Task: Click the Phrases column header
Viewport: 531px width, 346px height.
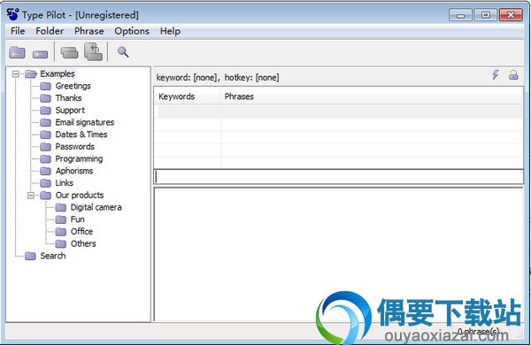Action: [372, 96]
